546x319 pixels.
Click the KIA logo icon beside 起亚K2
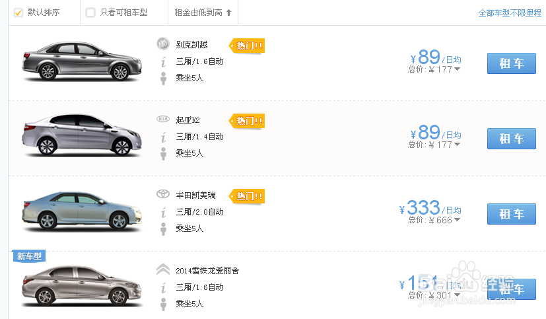[162, 119]
